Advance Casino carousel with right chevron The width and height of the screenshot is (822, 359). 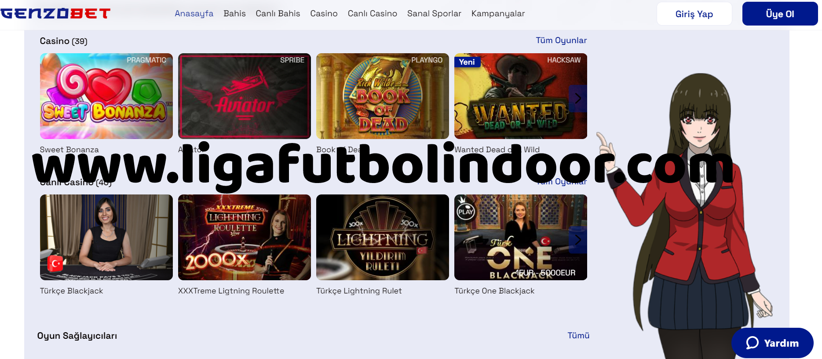(x=578, y=99)
